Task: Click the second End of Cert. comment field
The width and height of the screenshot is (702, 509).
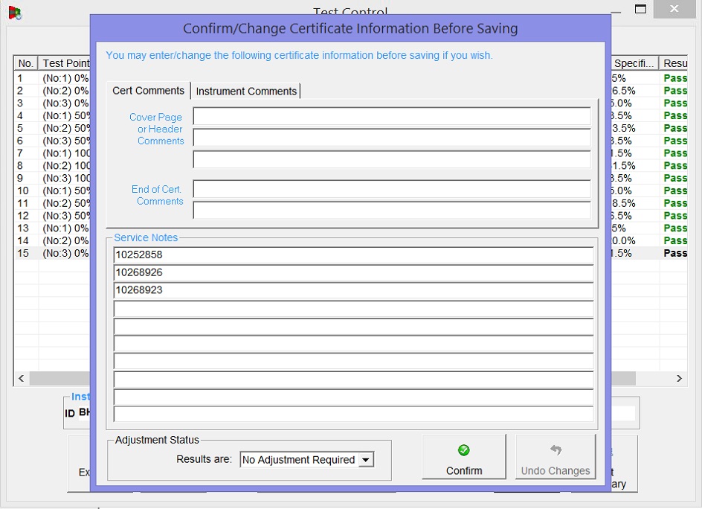Action: pos(391,210)
